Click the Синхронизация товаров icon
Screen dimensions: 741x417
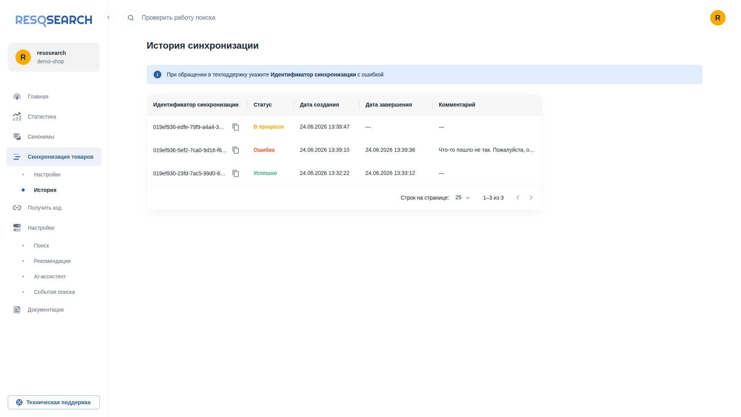click(17, 157)
